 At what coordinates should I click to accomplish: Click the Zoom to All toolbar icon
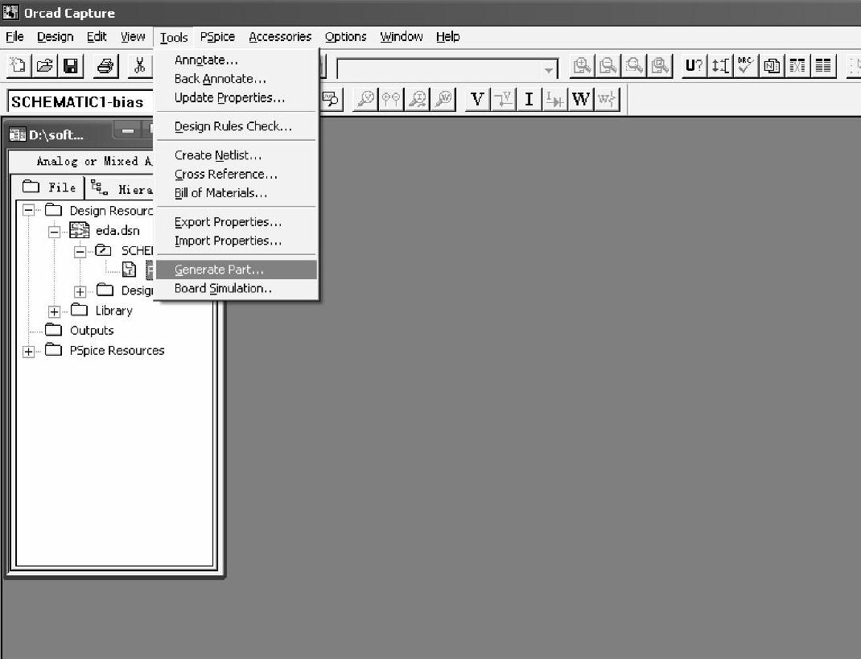point(660,66)
